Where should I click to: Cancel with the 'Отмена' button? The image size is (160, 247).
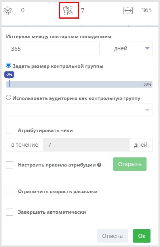click(x=112, y=236)
